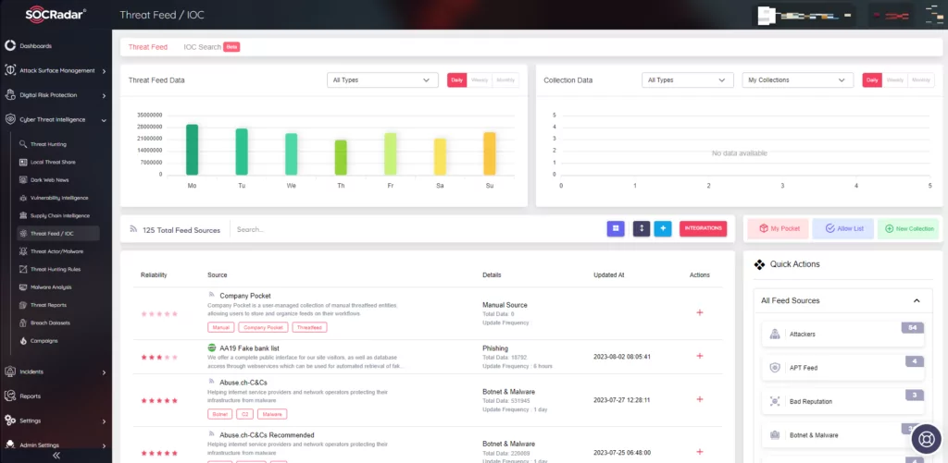Click the purple grid view icon
This screenshot has width=948, height=463.
click(x=616, y=229)
